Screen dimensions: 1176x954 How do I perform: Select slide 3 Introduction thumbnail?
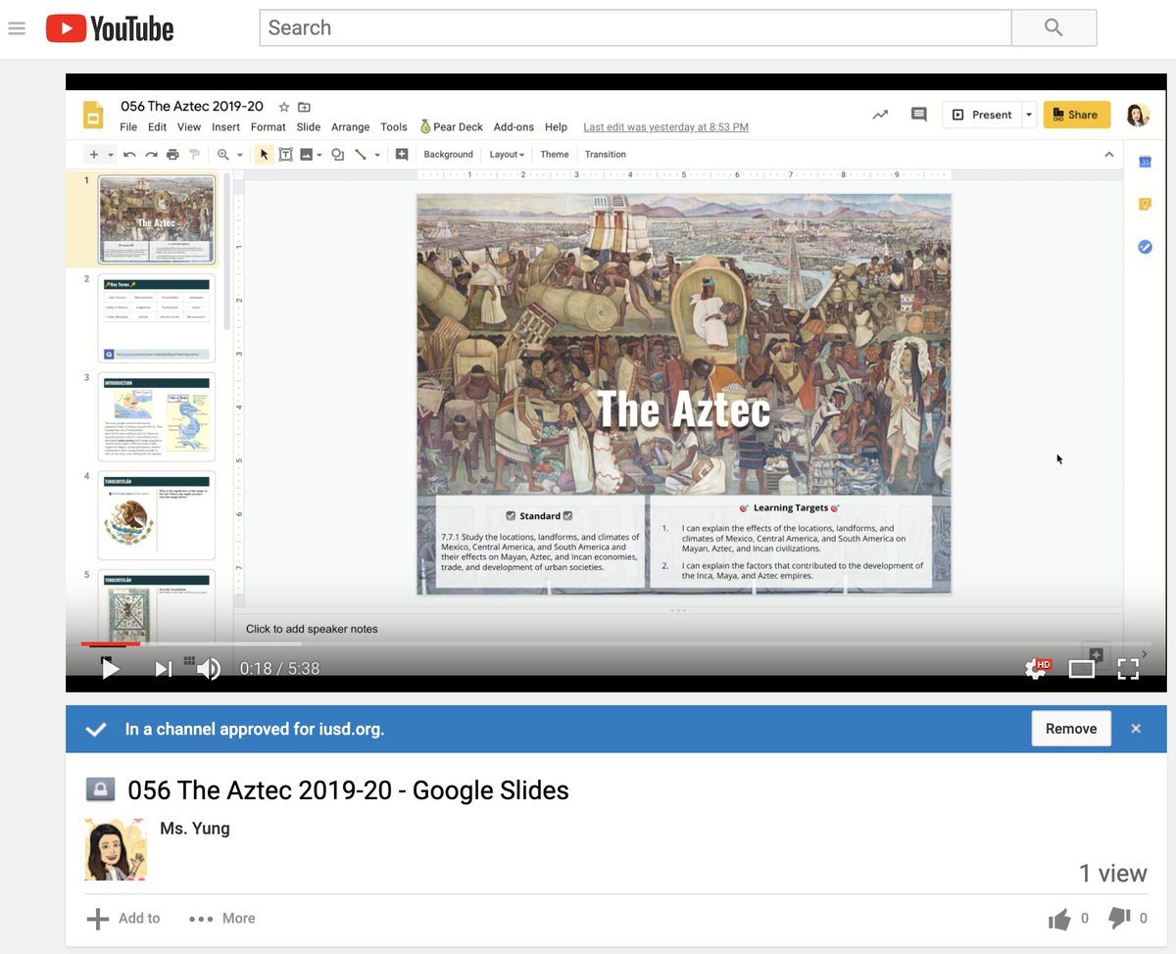tap(157, 416)
